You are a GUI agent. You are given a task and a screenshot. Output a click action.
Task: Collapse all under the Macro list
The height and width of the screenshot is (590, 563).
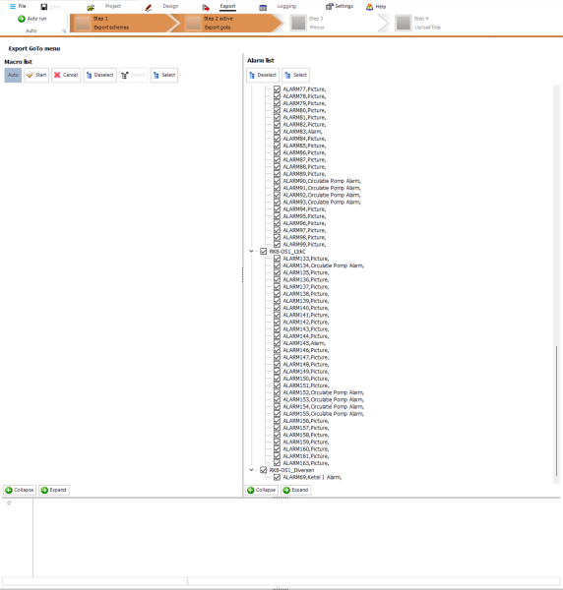pyautogui.click(x=20, y=490)
